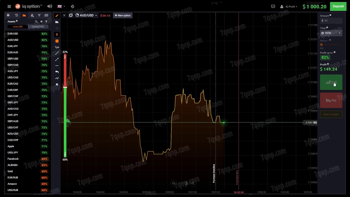Mute sound with the speaker icon
This screenshot has width=350, height=197.
(49, 6)
